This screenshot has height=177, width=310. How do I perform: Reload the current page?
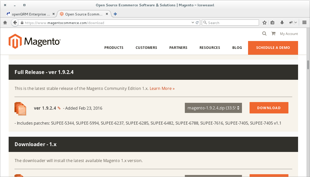click(197, 23)
